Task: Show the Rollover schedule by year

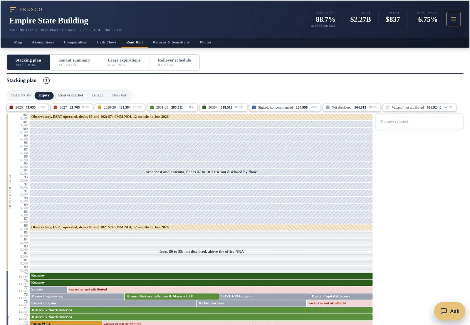Action: (174, 62)
